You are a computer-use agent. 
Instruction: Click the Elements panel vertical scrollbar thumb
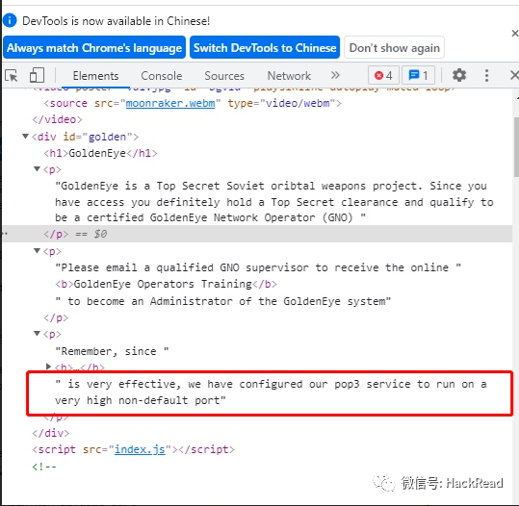tap(516, 147)
